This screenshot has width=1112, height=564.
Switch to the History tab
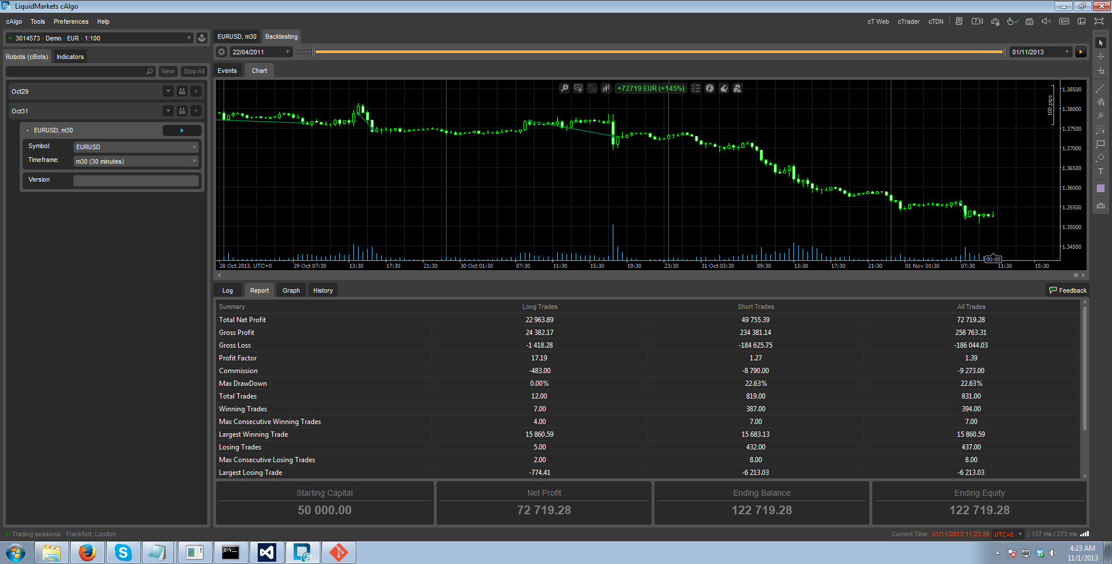click(323, 290)
